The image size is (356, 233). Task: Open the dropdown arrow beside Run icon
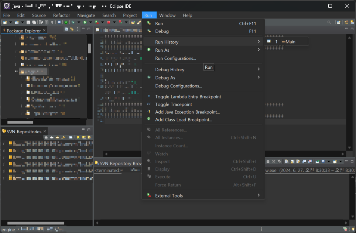tap(90, 22)
